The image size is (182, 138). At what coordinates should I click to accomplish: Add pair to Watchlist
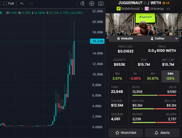point(126,133)
